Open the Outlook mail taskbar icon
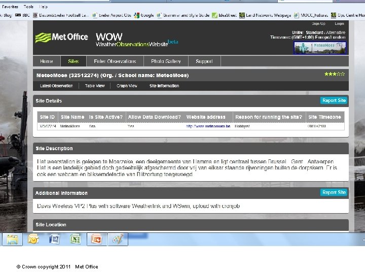This screenshot has height=274, width=365. tap(33, 239)
